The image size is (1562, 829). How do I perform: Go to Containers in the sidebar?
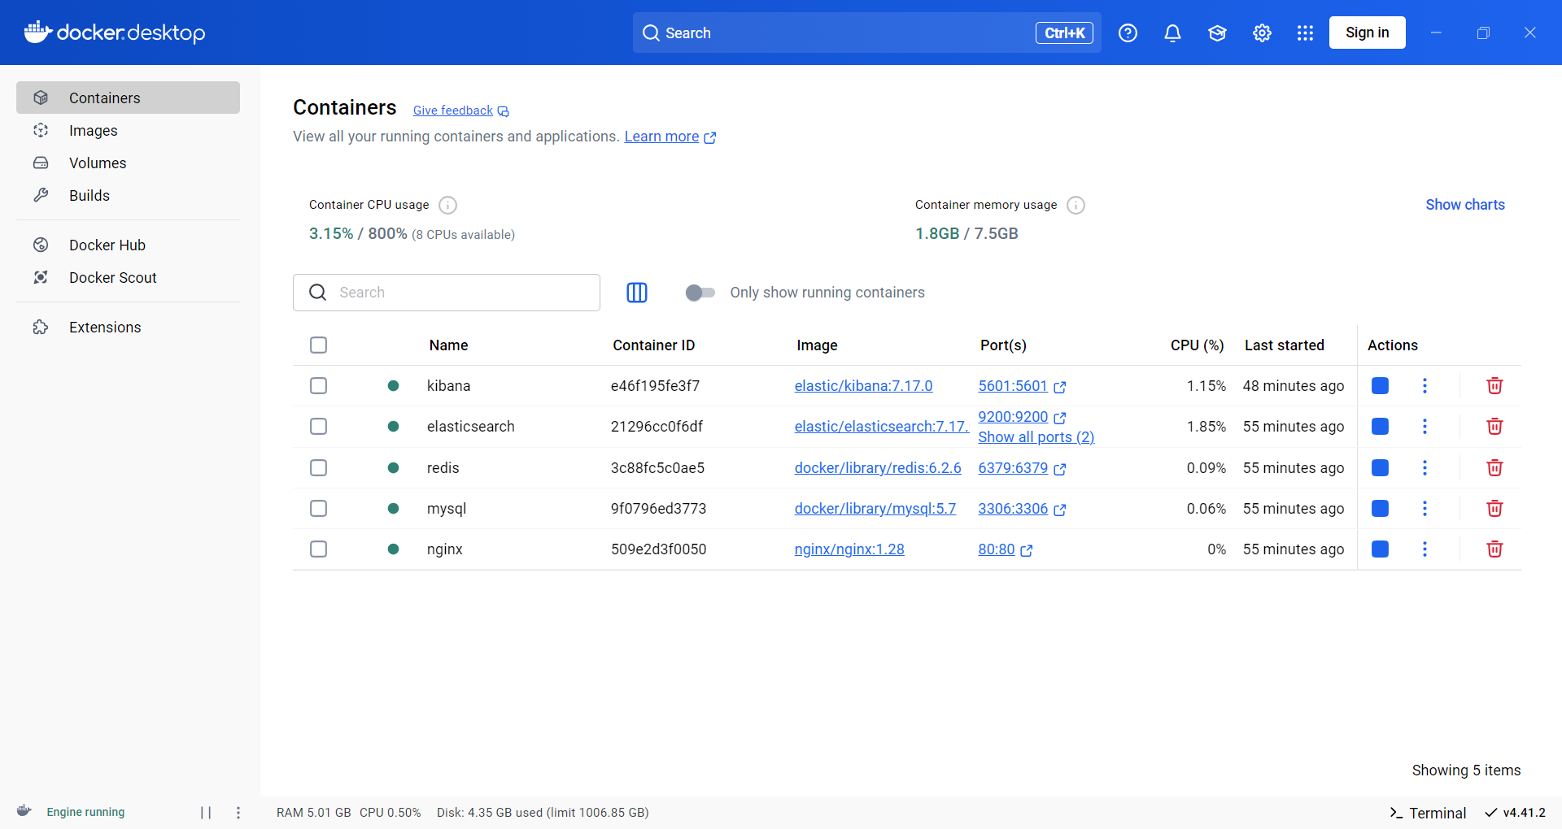[128, 98]
